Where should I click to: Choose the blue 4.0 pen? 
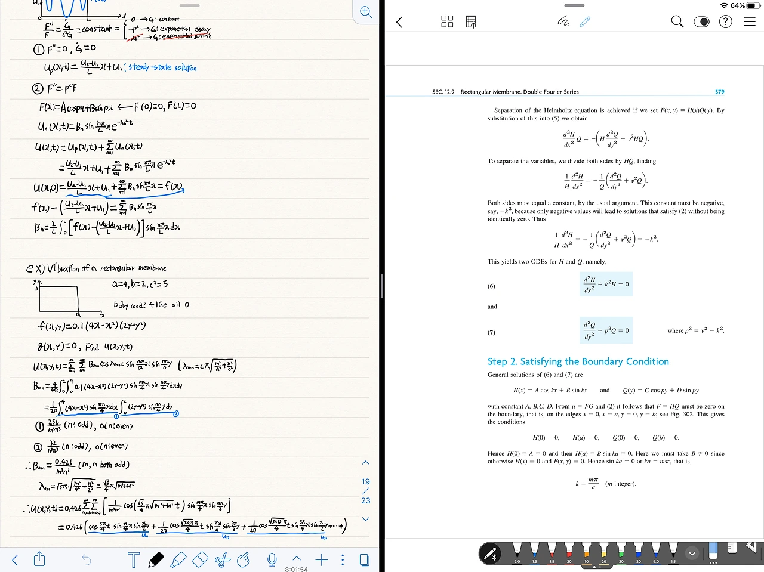655,553
